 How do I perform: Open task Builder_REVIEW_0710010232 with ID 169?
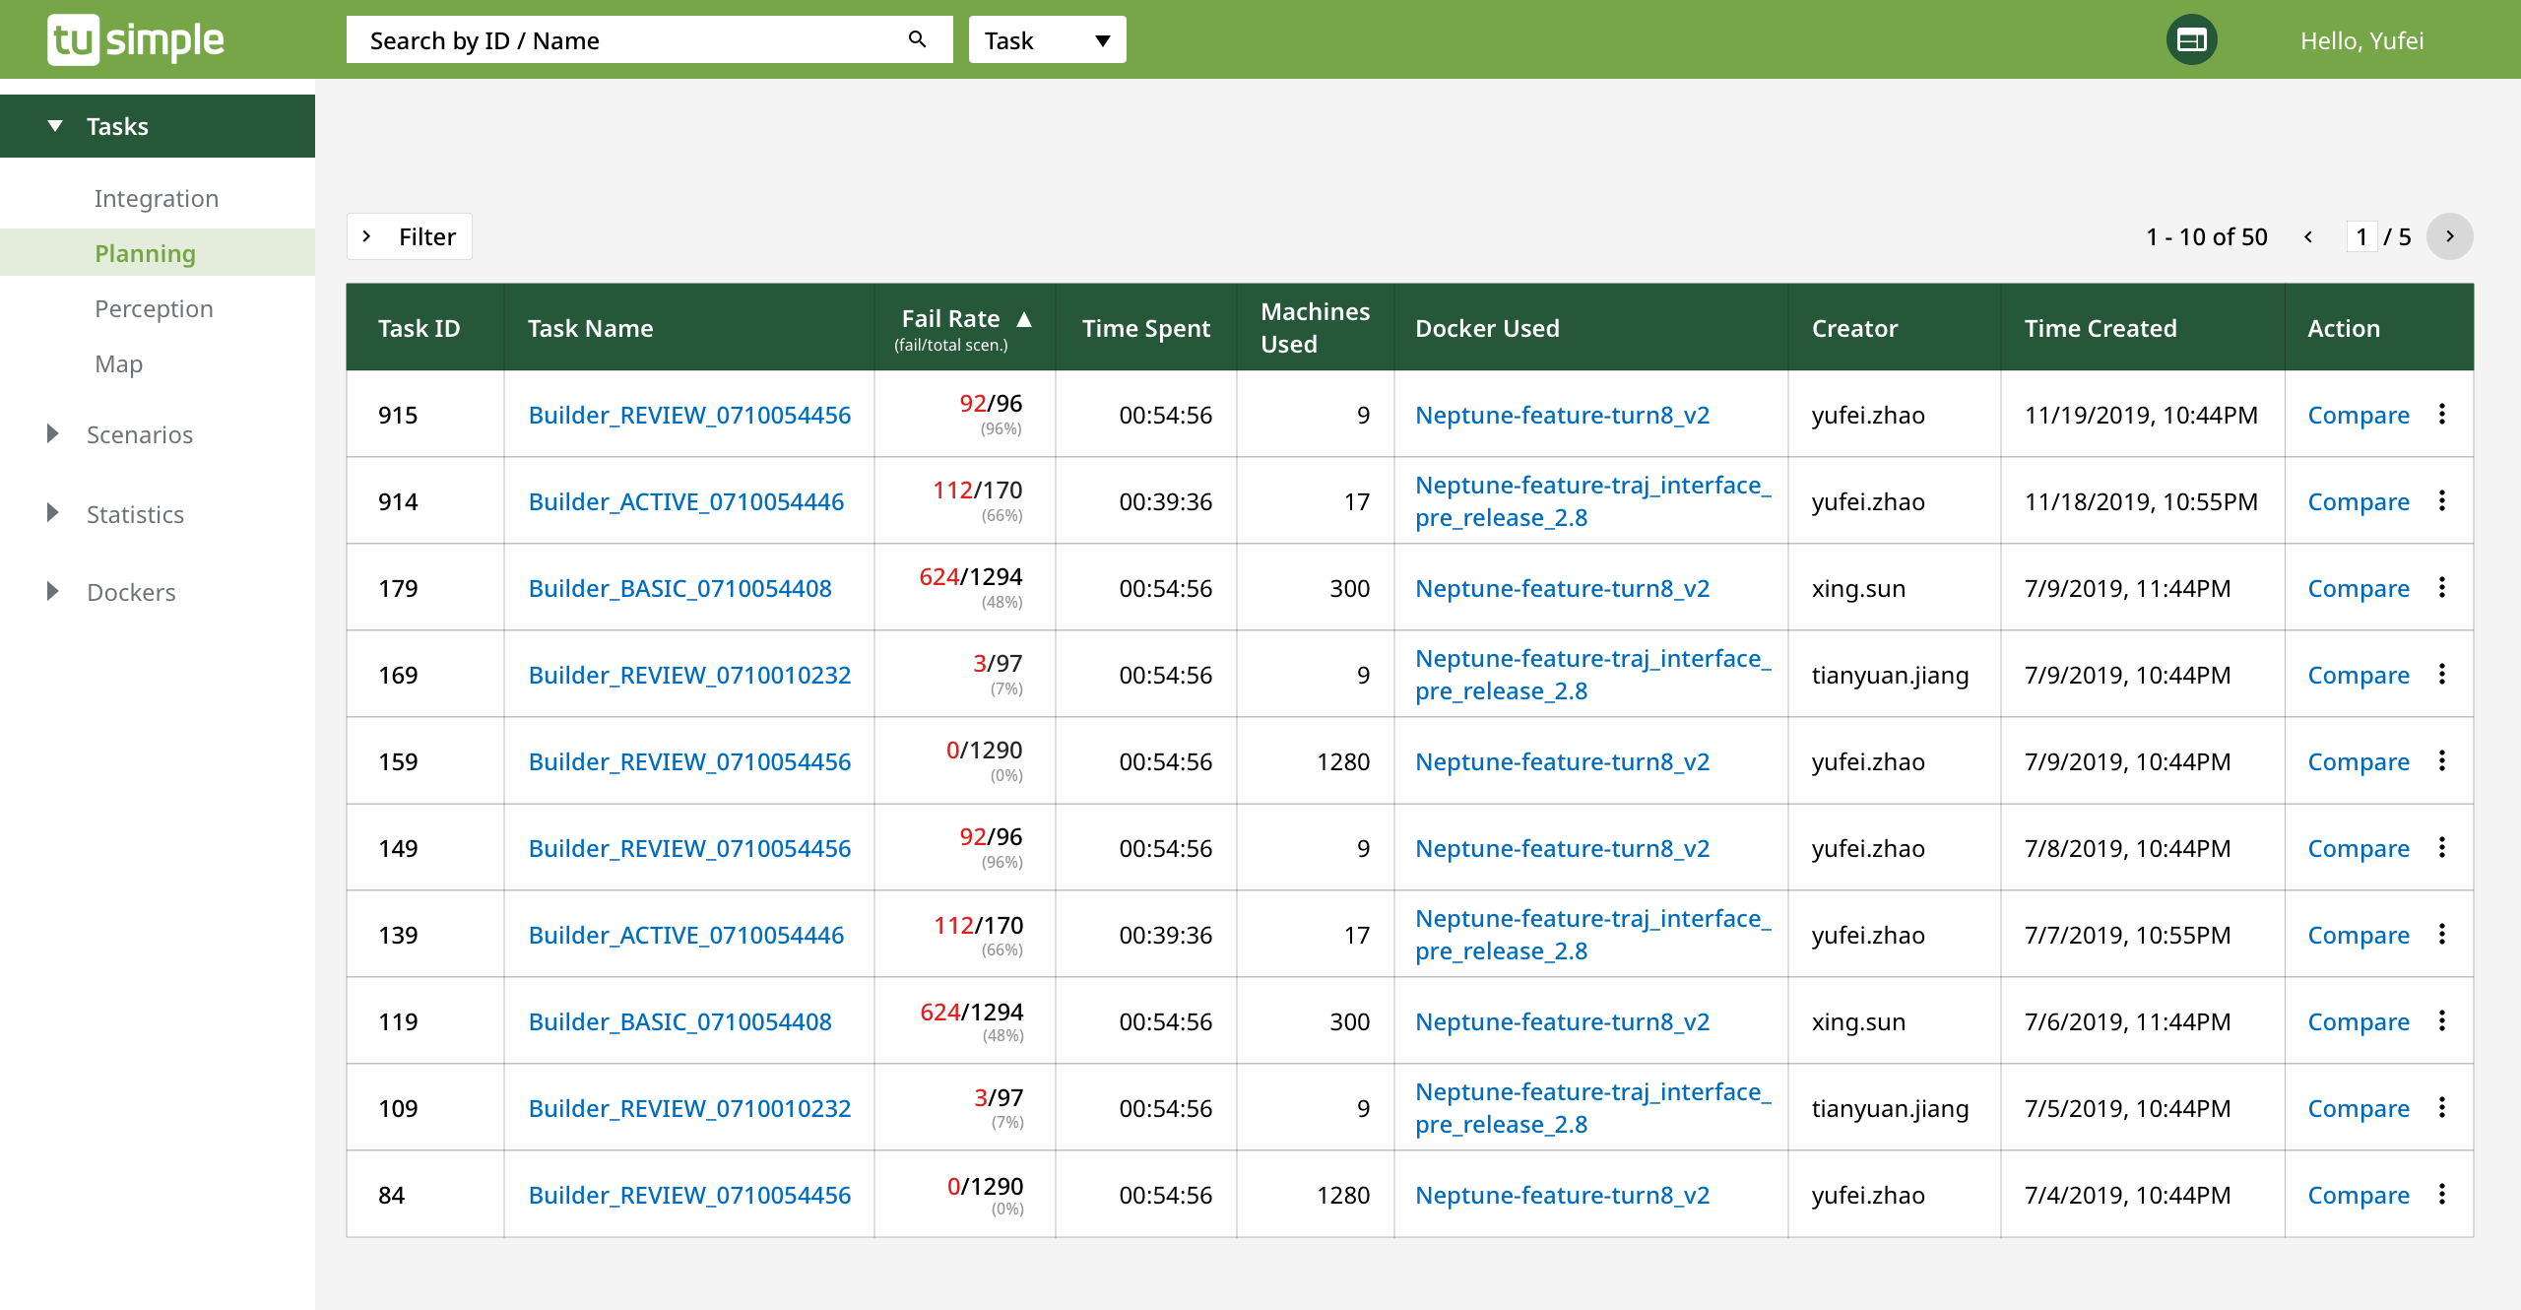(689, 675)
